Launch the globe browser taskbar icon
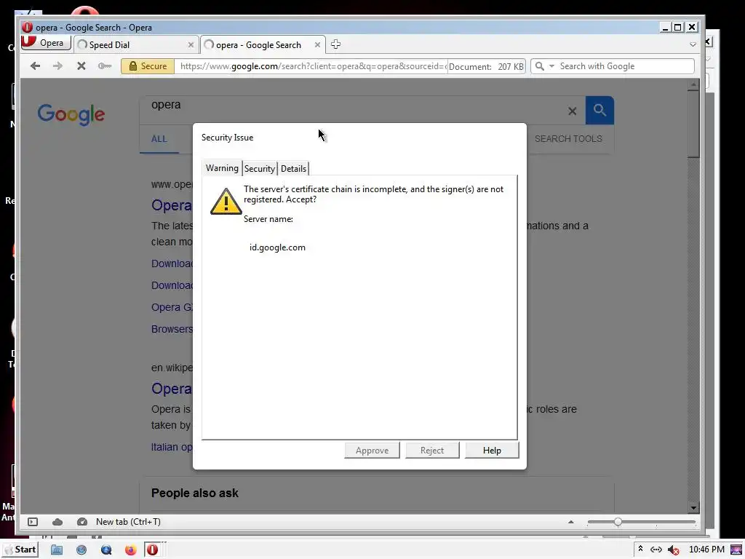The width and height of the screenshot is (745, 559). tap(81, 550)
